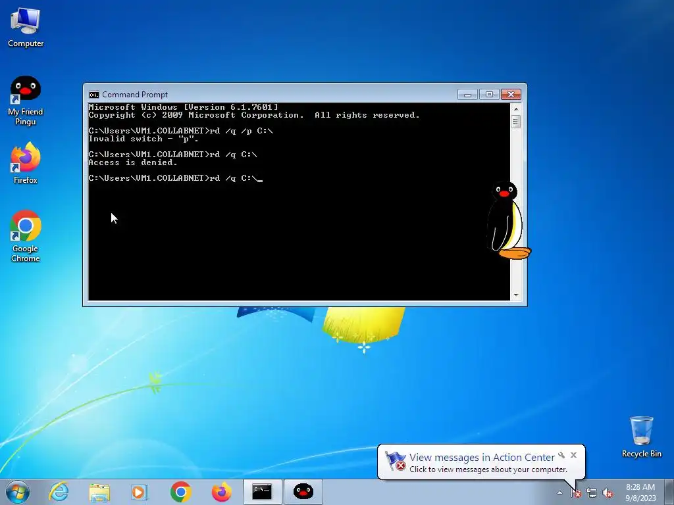
Task: Open View messages in Action Center balloon
Action: (x=481, y=458)
